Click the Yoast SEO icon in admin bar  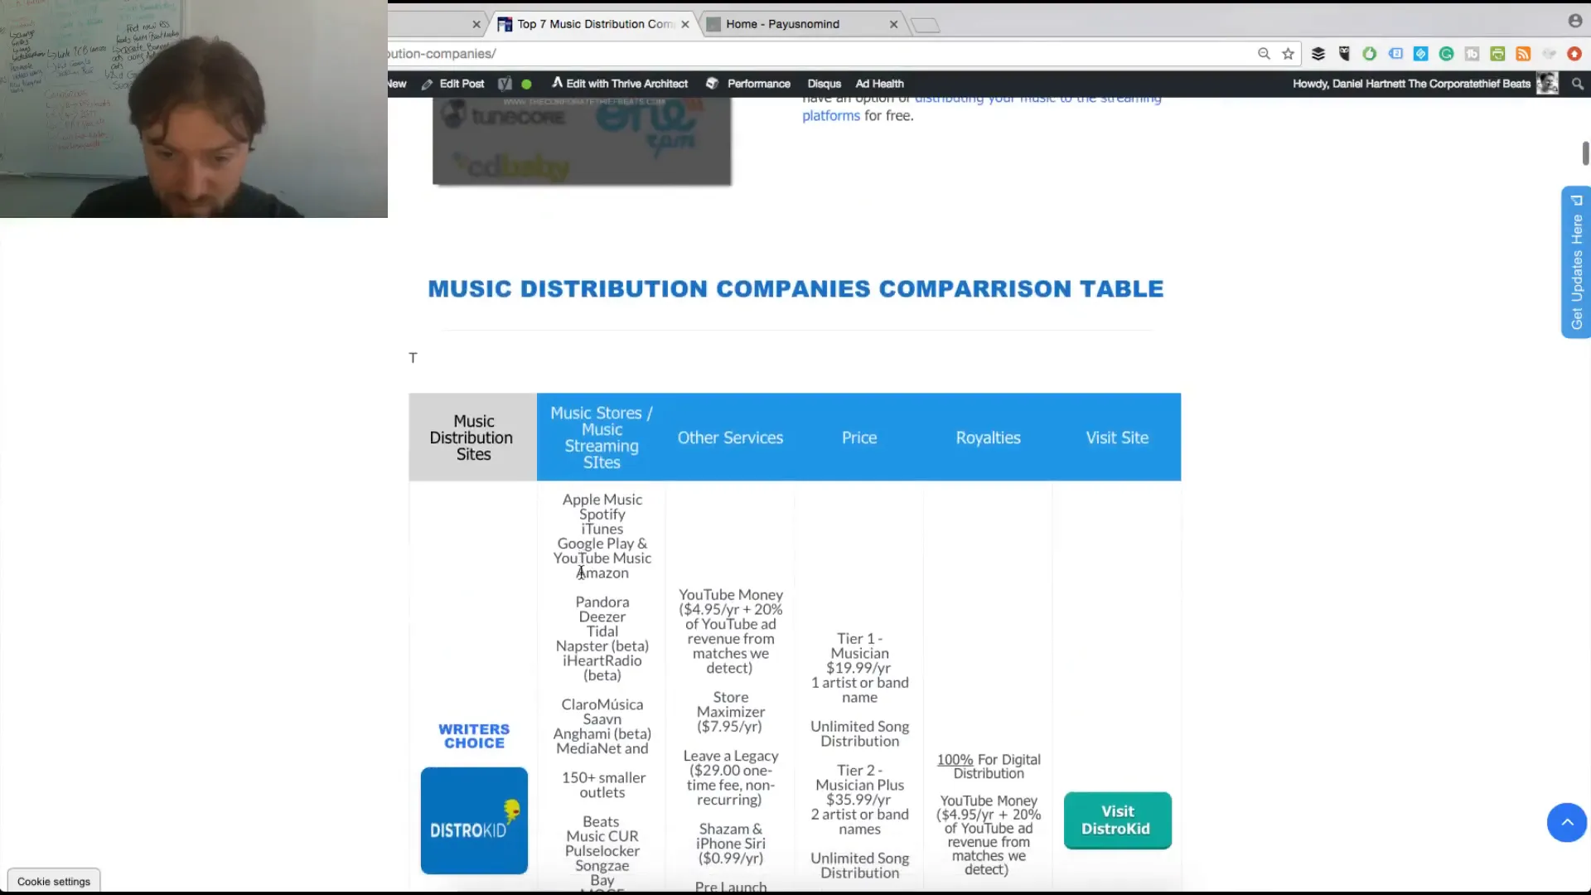[x=505, y=84]
